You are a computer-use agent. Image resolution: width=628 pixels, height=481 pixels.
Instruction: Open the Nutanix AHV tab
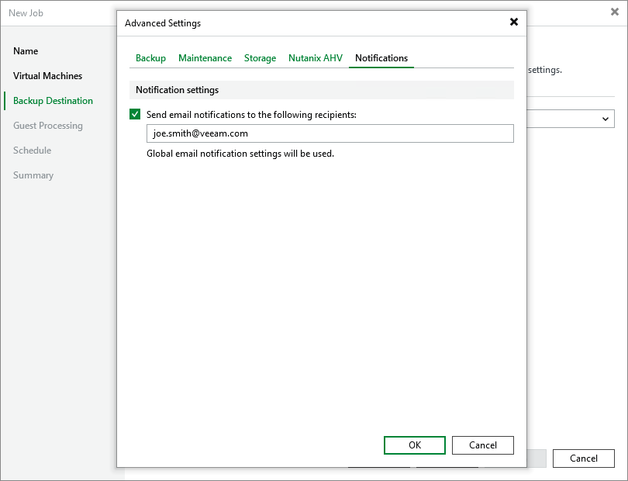(x=315, y=57)
